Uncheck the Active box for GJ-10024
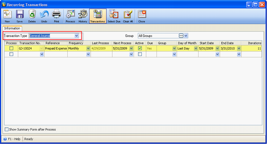The height and width of the screenshot is (144, 267). (x=140, y=48)
